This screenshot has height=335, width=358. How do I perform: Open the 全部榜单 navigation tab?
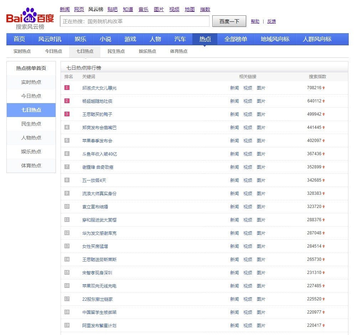pos(235,39)
